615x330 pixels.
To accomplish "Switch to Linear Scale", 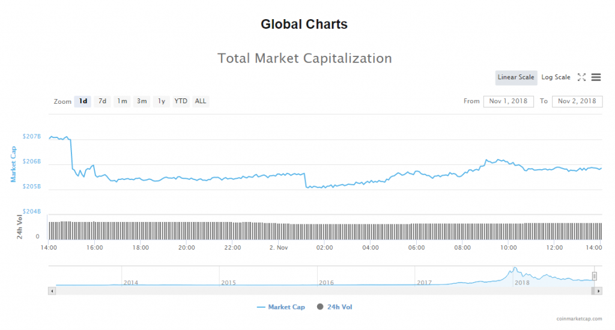I will 515,77.
